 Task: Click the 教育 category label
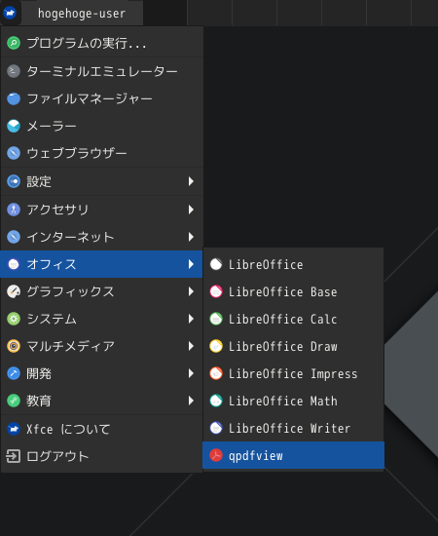coord(39,401)
